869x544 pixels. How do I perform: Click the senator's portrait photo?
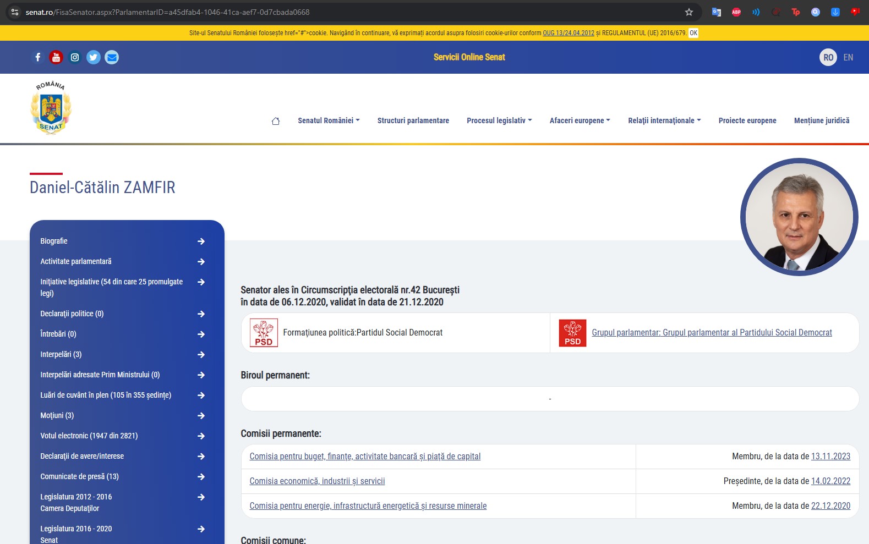coord(799,217)
